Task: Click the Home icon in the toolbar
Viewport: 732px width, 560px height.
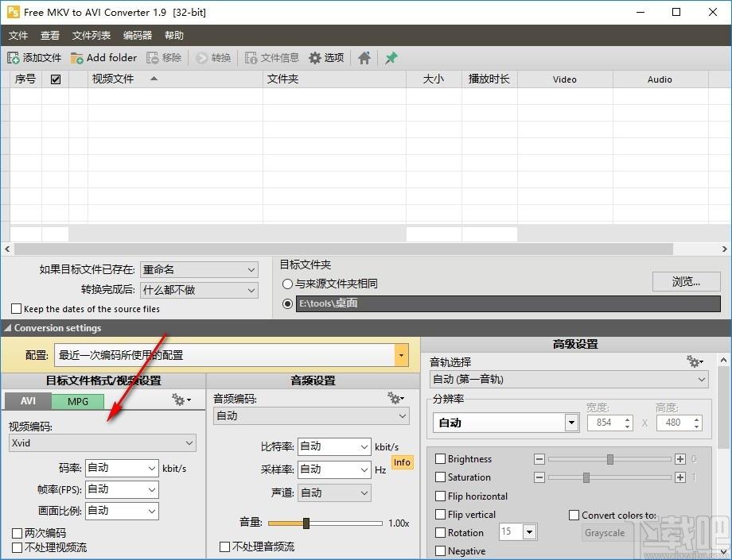Action: pos(364,58)
